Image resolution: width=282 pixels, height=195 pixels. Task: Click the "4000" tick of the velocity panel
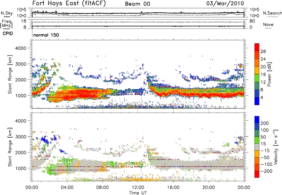click(x=21, y=121)
